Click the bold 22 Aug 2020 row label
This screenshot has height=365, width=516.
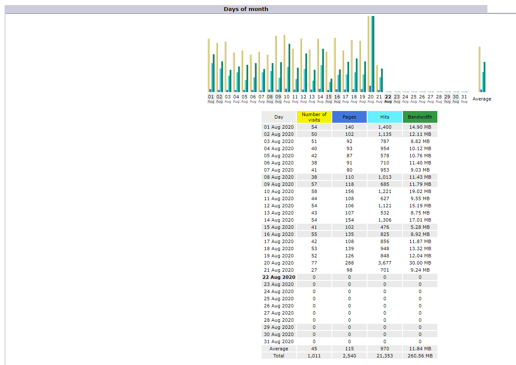click(279, 277)
